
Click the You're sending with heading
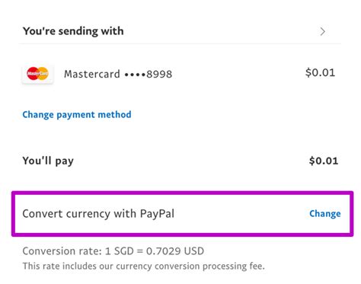73,31
